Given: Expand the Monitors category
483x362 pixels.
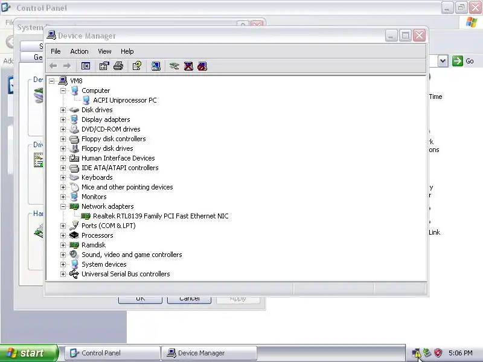Looking at the screenshot, I should click(63, 197).
